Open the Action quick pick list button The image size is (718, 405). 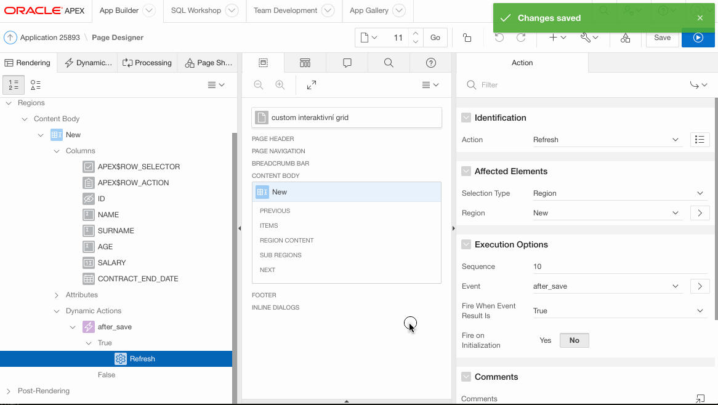[700, 140]
